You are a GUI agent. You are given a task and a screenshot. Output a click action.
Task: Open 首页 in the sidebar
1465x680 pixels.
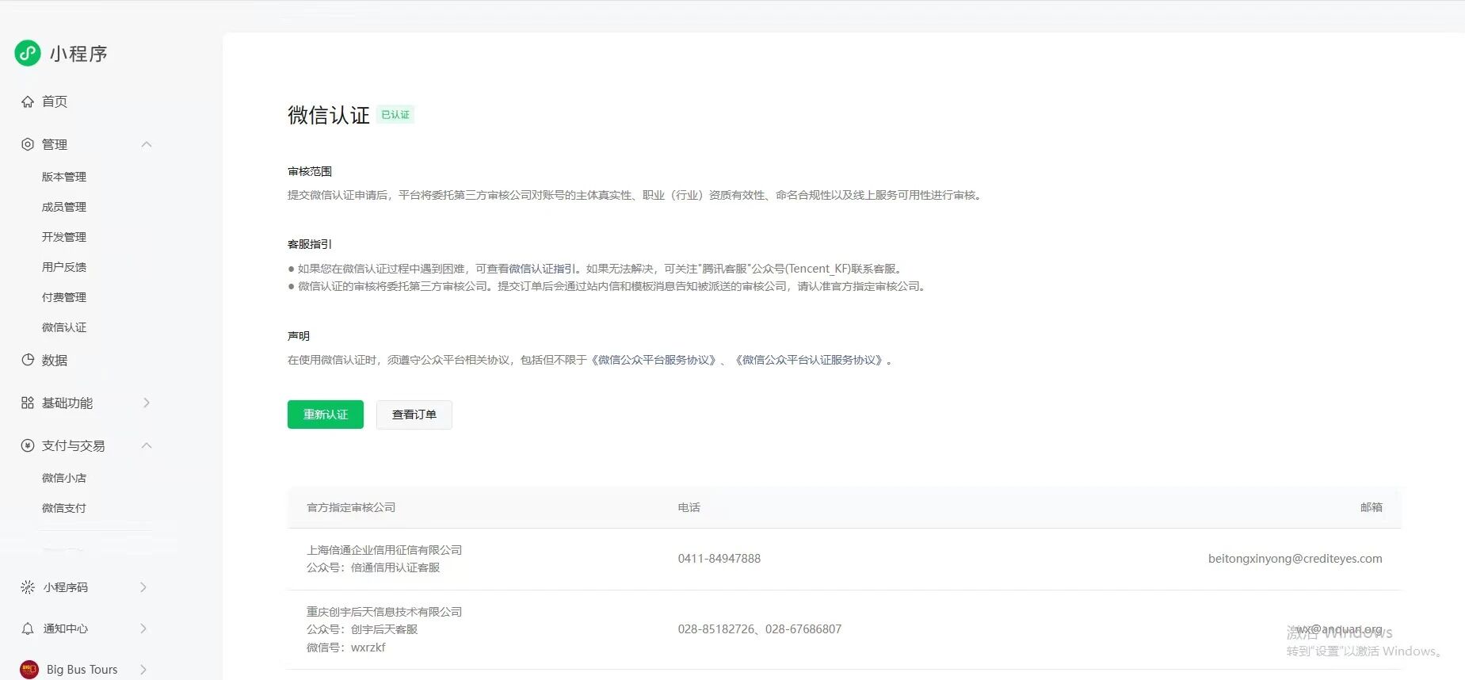(55, 101)
